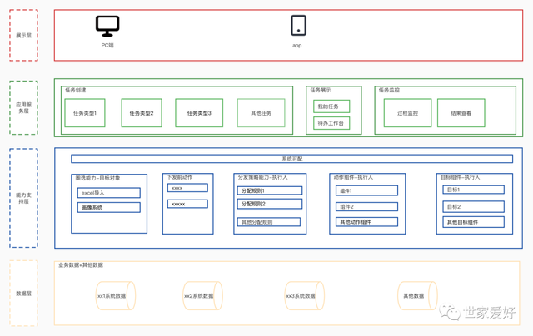
Task: Click the 目标组件-执行人 title
Action: coord(460,177)
